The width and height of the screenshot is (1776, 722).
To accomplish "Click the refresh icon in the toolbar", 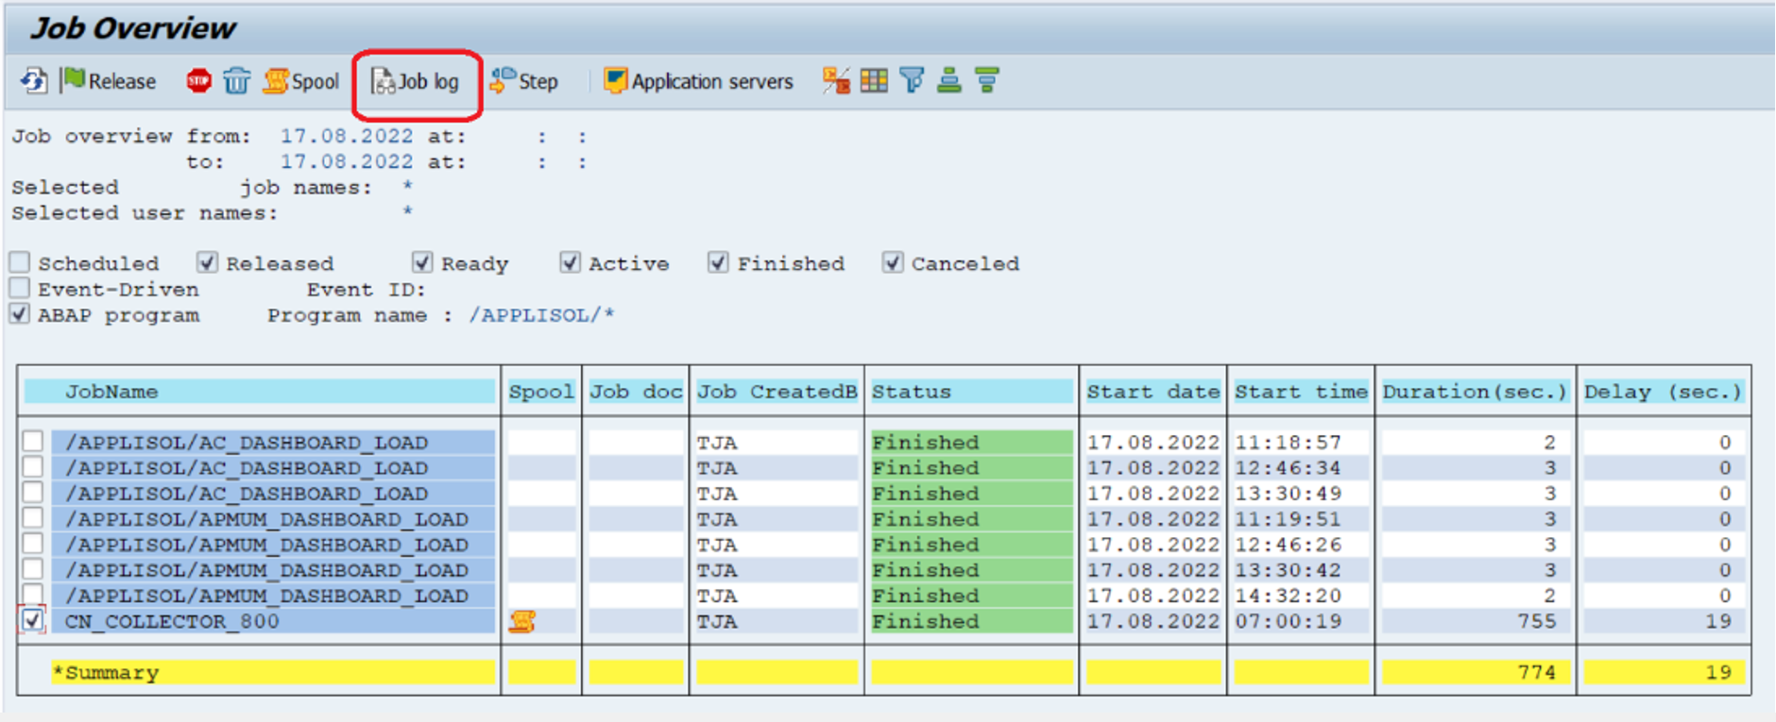I will coord(34,81).
